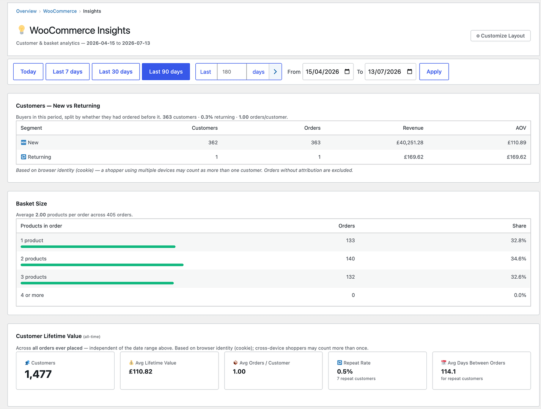This screenshot has height=409, width=541.
Task: Click the Basket Size heading
Action: (x=31, y=204)
